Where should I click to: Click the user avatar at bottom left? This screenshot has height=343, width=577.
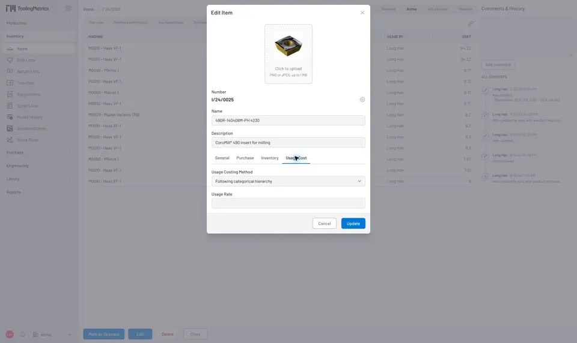10,335
